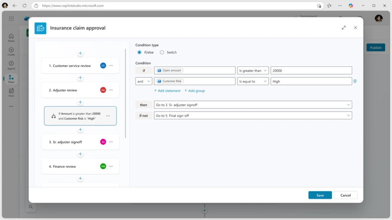
Task: Delete the Customer Risk condition row
Action: point(356,81)
